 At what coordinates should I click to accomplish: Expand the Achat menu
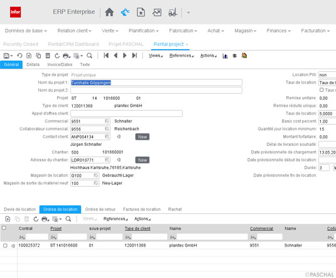215,31
